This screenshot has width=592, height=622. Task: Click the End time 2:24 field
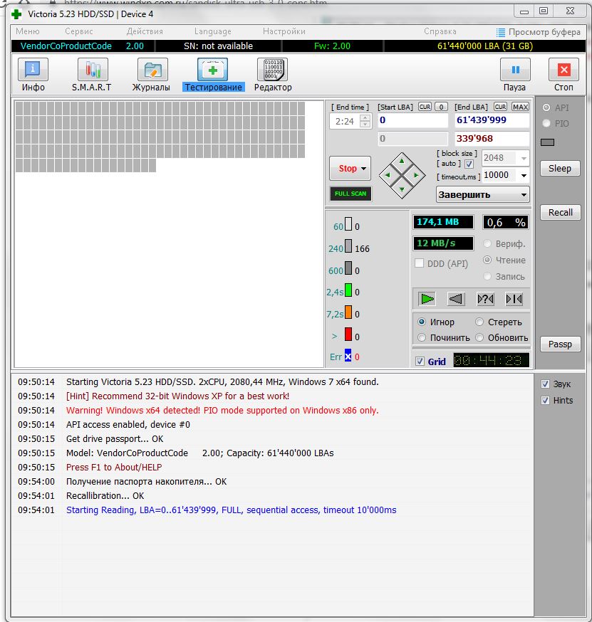pos(344,121)
